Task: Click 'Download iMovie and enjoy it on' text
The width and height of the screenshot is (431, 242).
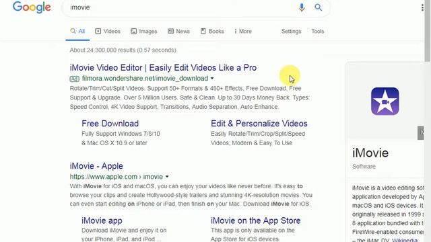Action: (124, 231)
